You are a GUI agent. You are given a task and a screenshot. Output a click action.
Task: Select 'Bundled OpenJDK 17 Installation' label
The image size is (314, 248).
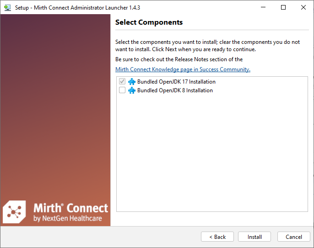point(176,82)
